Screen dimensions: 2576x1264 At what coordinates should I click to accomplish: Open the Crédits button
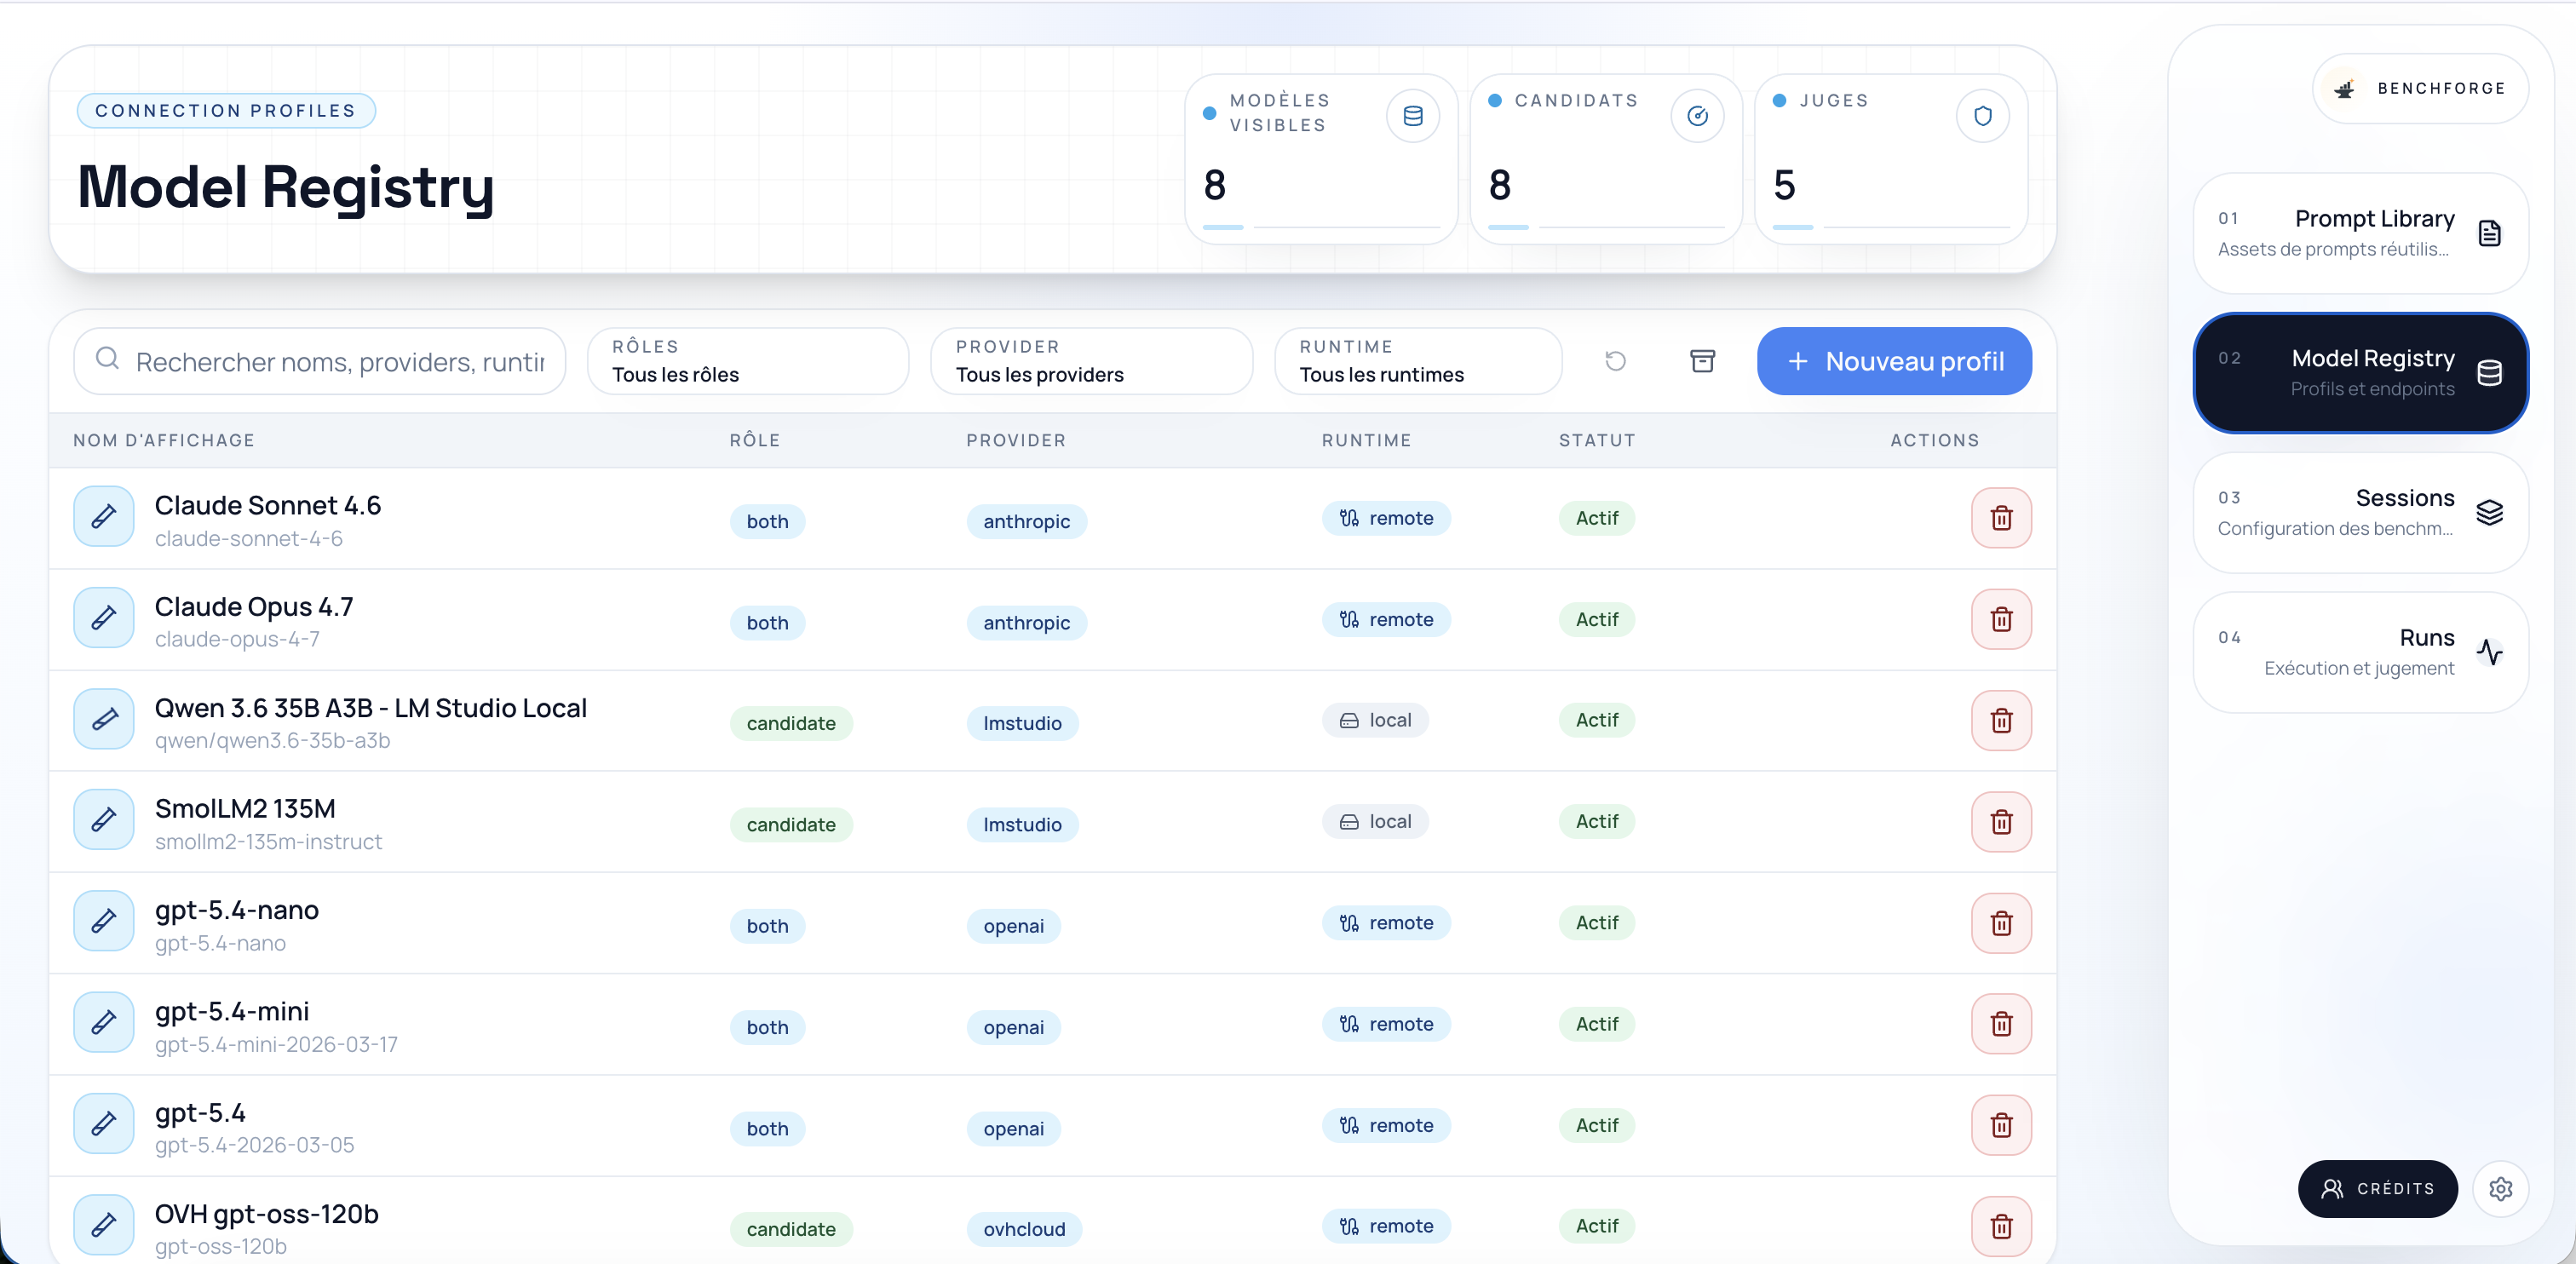[x=2377, y=1189]
